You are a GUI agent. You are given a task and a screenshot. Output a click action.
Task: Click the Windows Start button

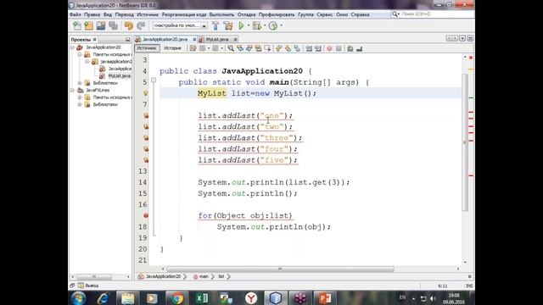pos(79,298)
